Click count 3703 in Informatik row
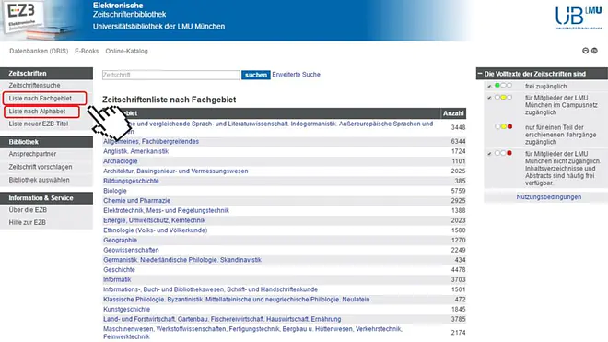608x342 pixels. [458, 280]
